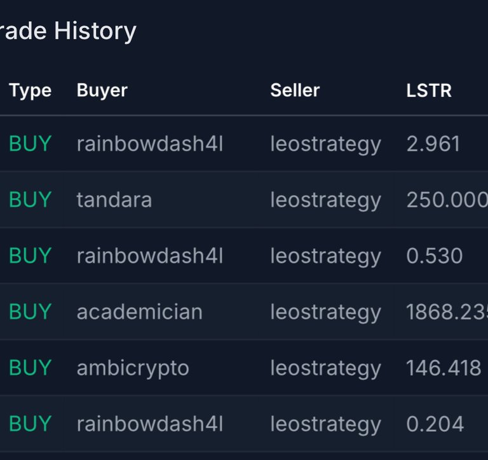Select the 146.418 LSTR amount
Screen dimensions: 488x460
pos(444,368)
